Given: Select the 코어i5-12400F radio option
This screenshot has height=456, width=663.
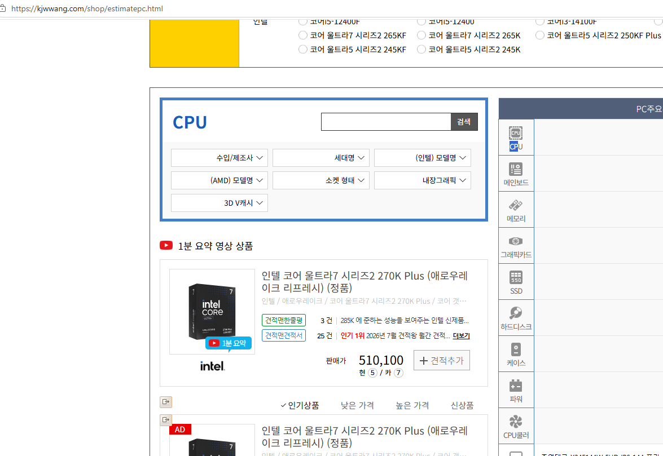Looking at the screenshot, I should 303,21.
